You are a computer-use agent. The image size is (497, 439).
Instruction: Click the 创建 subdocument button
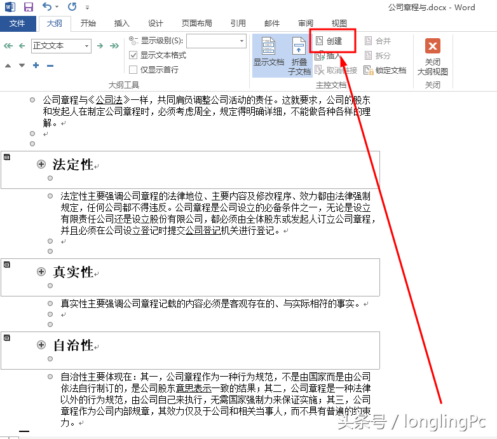coord(329,41)
